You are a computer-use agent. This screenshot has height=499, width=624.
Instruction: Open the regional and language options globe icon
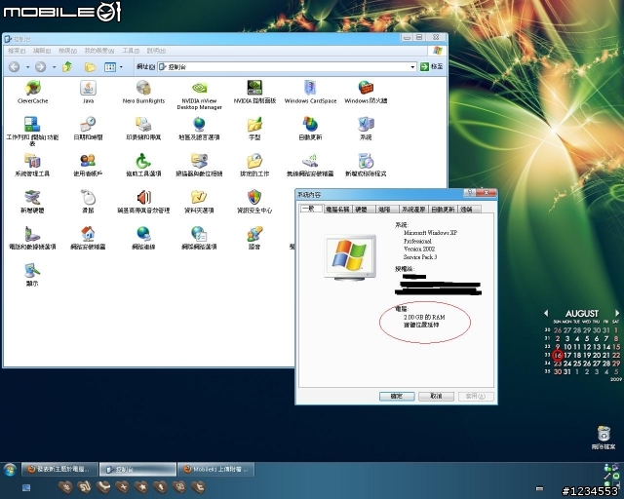(199, 128)
